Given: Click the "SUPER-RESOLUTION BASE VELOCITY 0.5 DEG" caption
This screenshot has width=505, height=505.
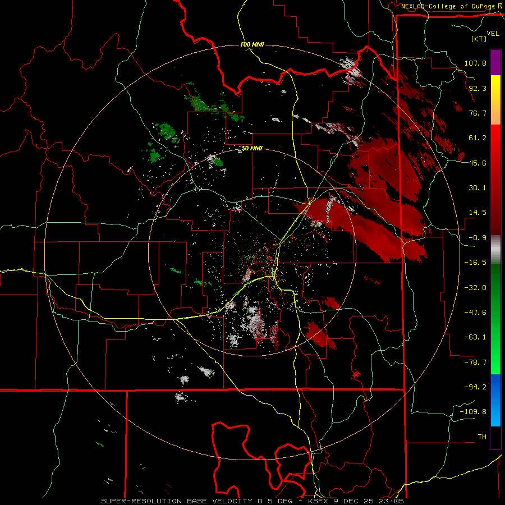Looking at the screenshot, I should 197,501.
